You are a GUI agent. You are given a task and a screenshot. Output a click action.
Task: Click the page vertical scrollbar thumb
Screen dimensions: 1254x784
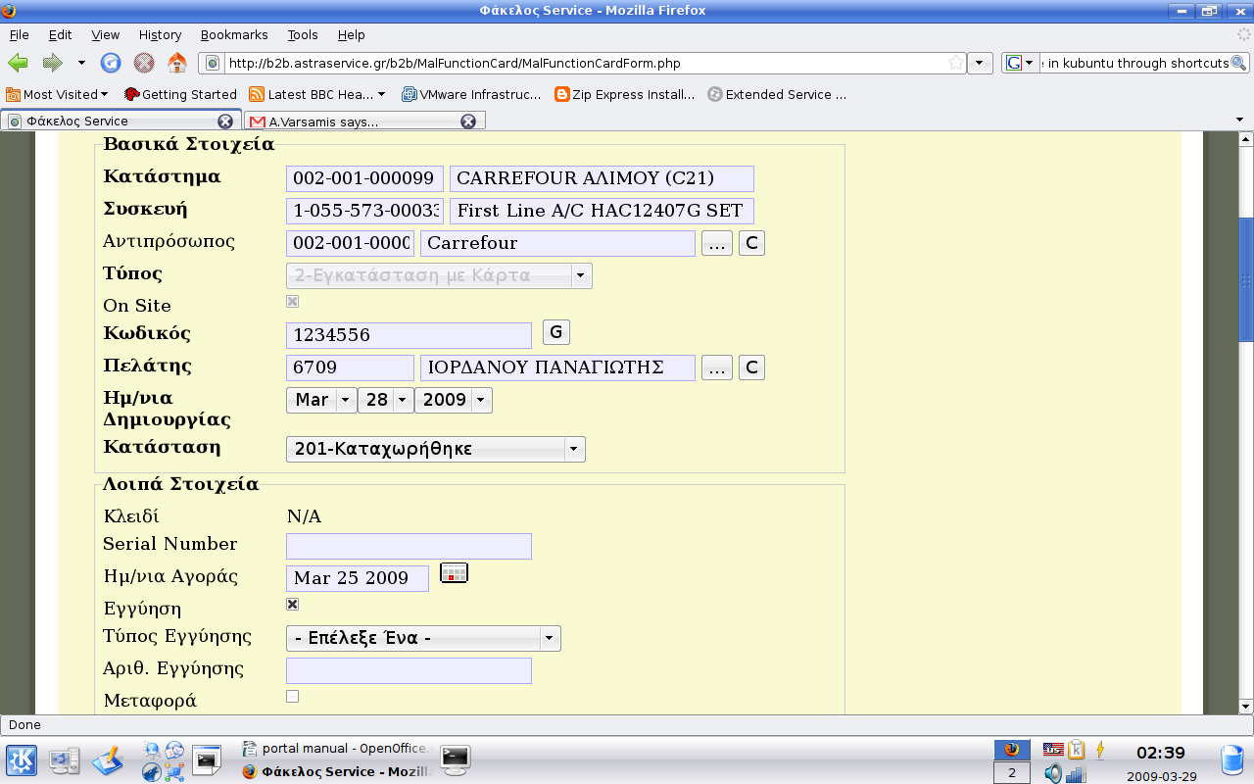pyautogui.click(x=1246, y=279)
